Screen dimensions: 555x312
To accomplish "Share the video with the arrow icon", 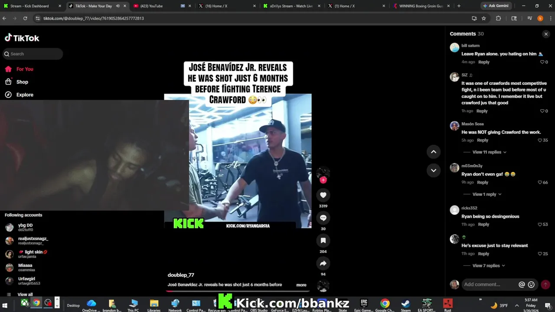I will point(323,263).
